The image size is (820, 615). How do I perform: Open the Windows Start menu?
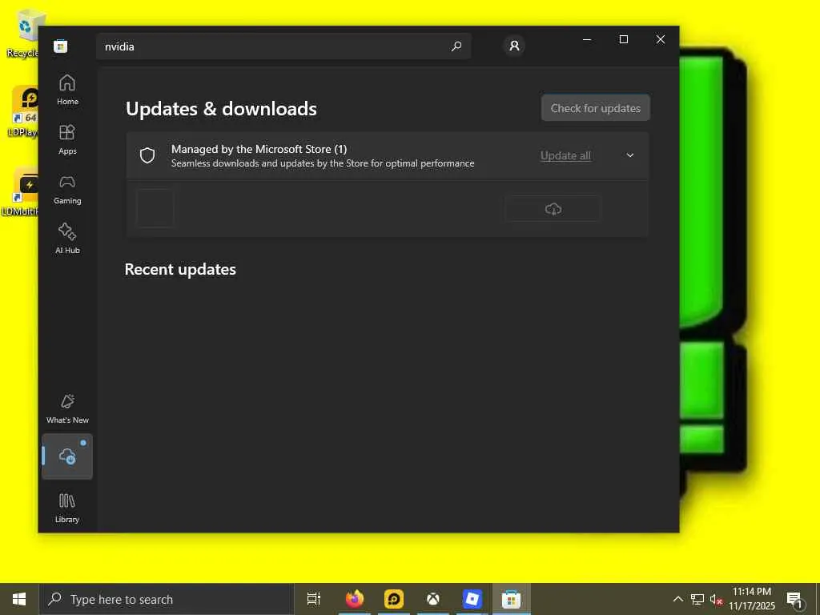[19, 599]
